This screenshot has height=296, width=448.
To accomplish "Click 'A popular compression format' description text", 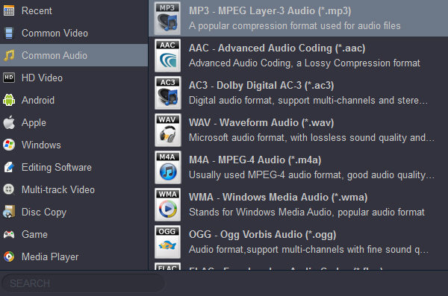I will (295, 25).
